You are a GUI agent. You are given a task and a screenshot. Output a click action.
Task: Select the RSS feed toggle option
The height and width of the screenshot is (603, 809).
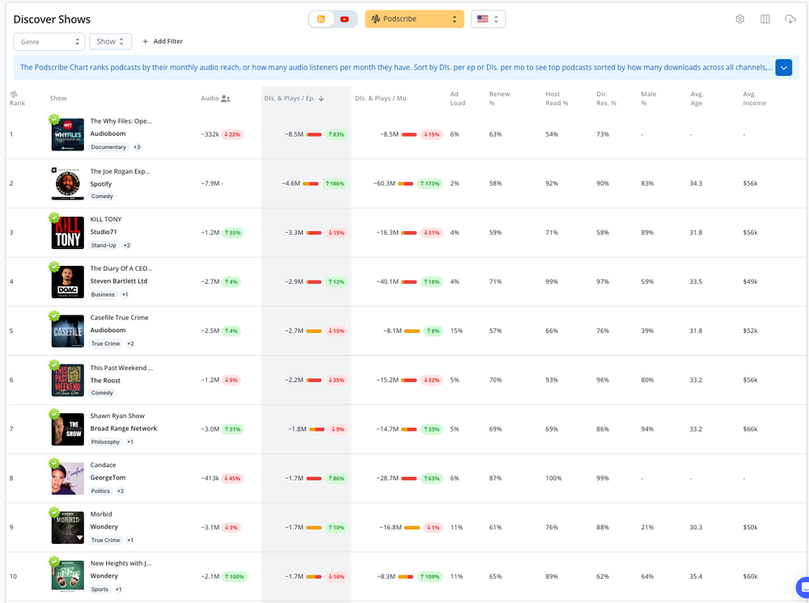click(321, 19)
